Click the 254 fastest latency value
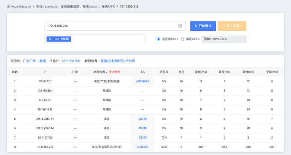The image size is (291, 155). (x=224, y=147)
